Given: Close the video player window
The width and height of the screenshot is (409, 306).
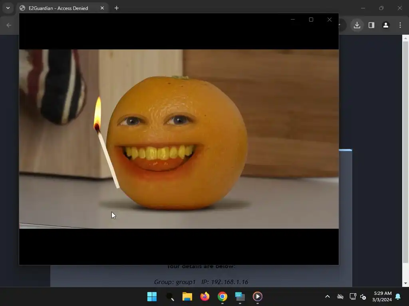Looking at the screenshot, I should (x=330, y=20).
